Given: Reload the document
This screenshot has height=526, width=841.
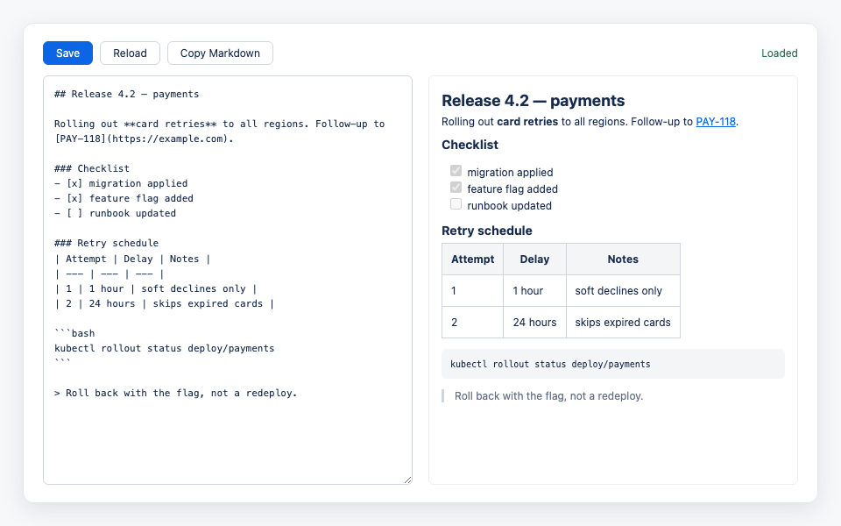Looking at the screenshot, I should (130, 53).
